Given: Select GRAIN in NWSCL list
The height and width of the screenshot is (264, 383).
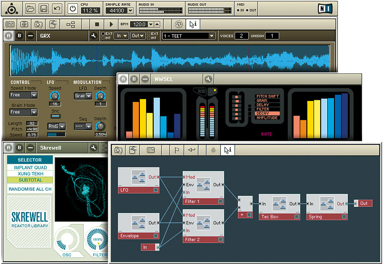Looking at the screenshot, I should [x=268, y=100].
